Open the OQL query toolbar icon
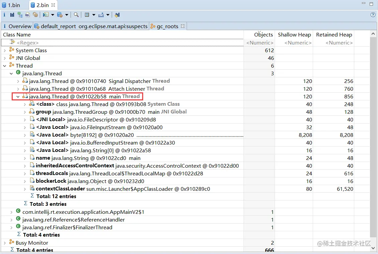This screenshot has width=378, height=254. (27, 15)
